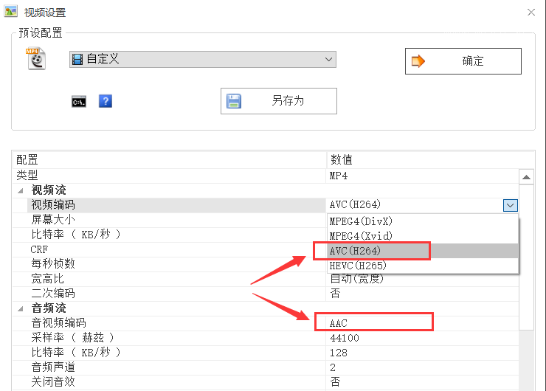546x391 pixels.
Task: Click the save disk icon on 另存为
Action: tap(234, 101)
